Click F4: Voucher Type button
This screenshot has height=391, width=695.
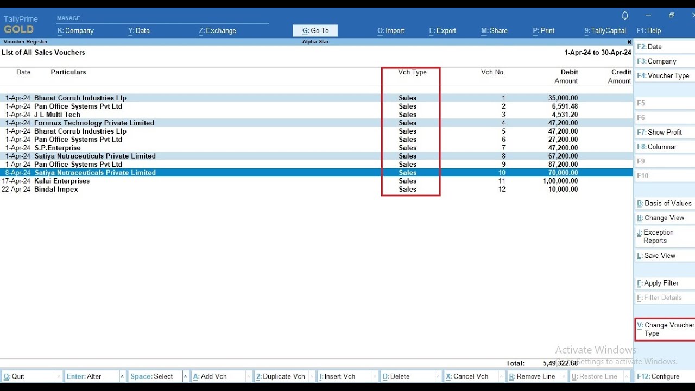665,76
